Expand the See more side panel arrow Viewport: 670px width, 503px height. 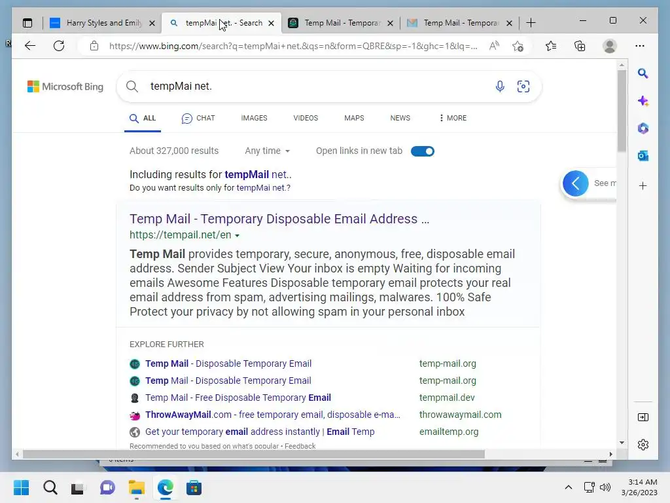pyautogui.click(x=576, y=183)
